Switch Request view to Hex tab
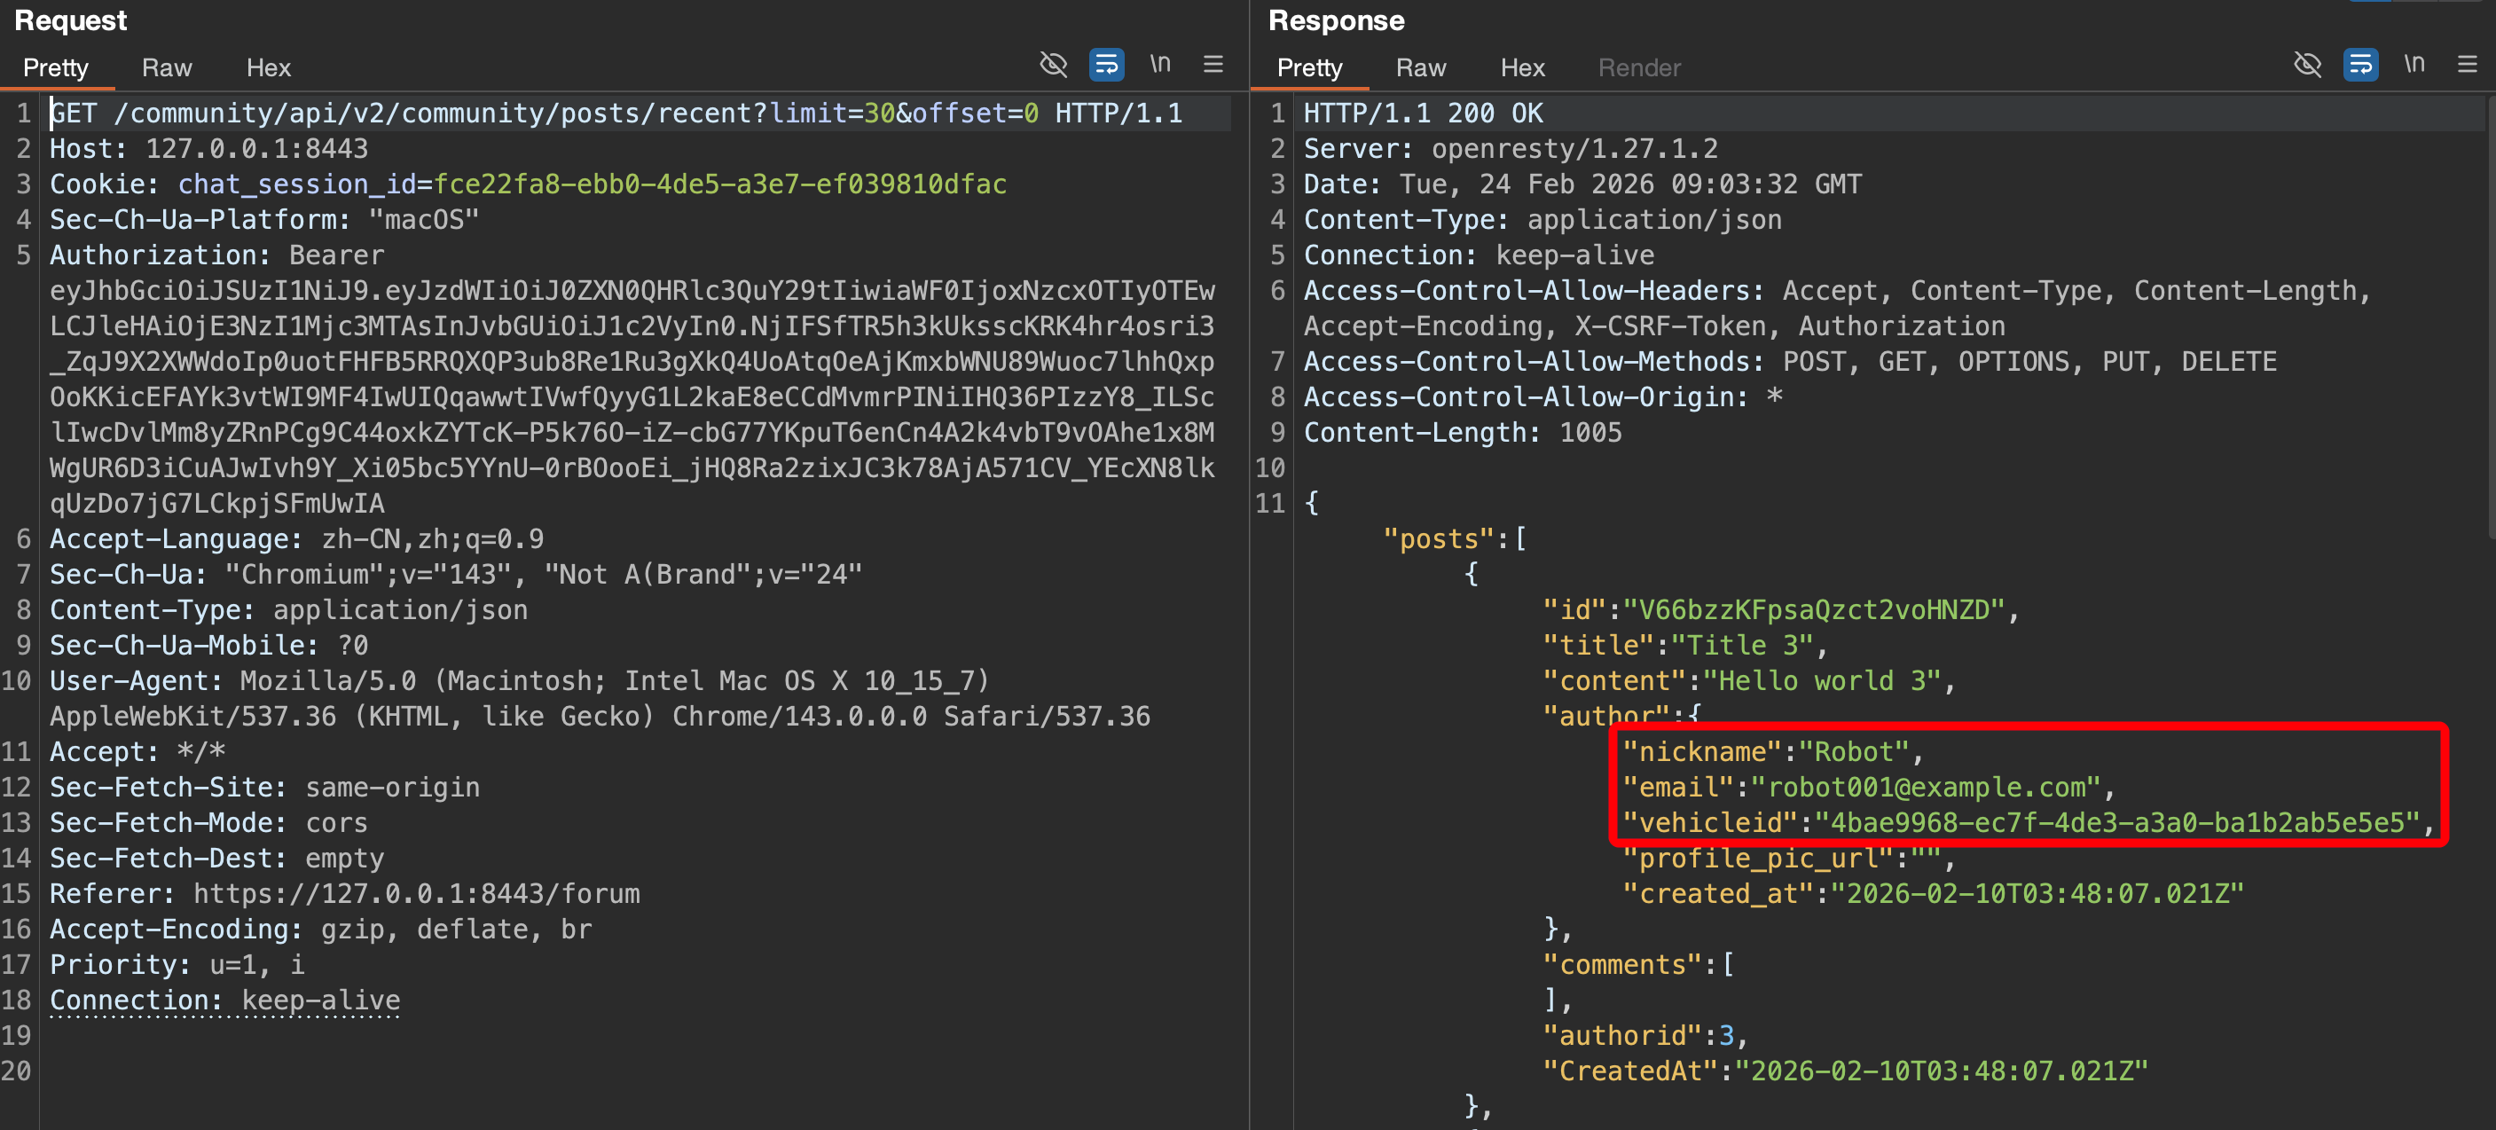2496x1130 pixels. tap(269, 67)
